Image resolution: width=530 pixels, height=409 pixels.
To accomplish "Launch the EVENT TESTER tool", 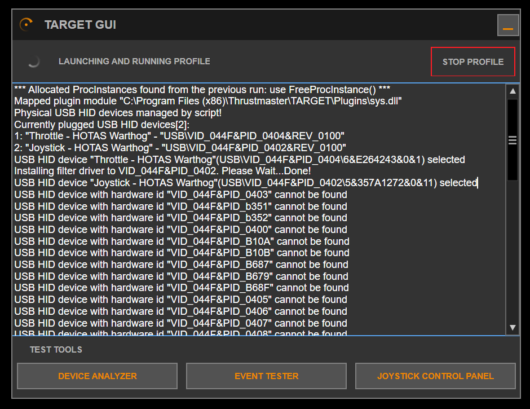I will click(266, 376).
